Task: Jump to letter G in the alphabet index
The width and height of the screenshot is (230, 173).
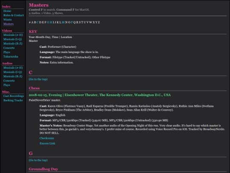Action: (48, 22)
